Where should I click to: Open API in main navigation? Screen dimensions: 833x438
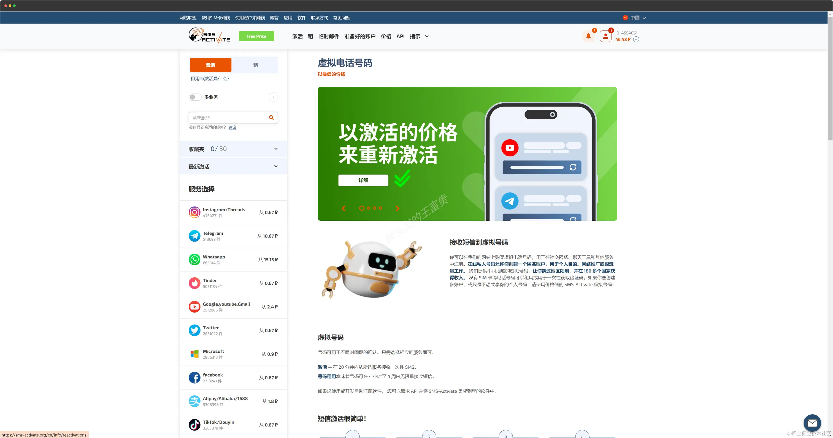click(400, 36)
